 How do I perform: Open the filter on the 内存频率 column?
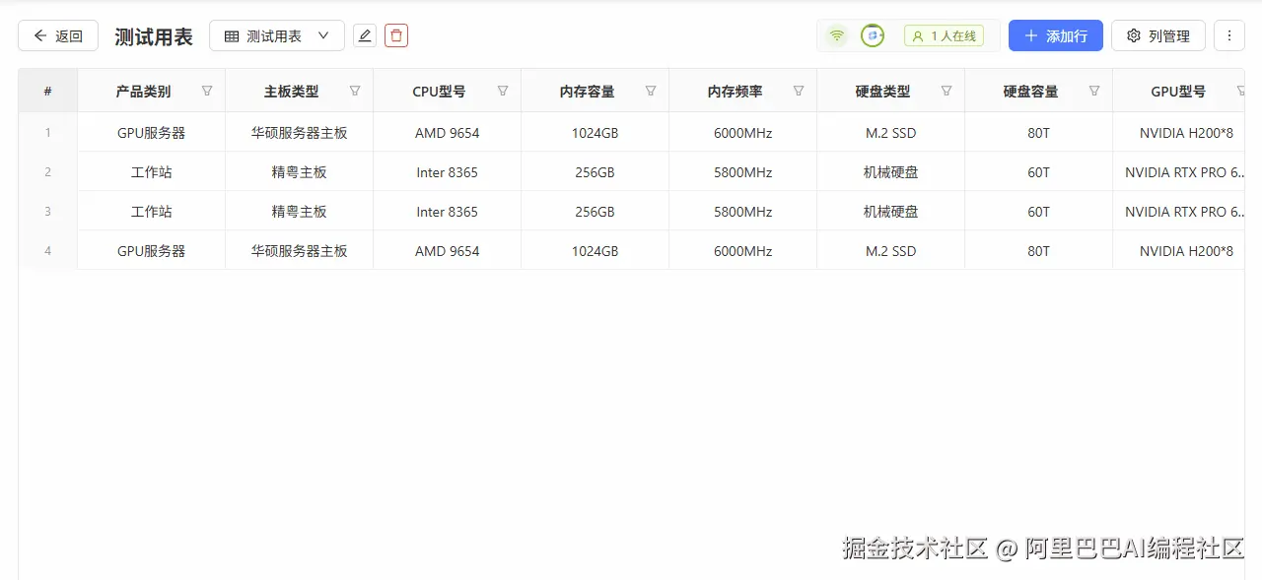click(x=799, y=90)
